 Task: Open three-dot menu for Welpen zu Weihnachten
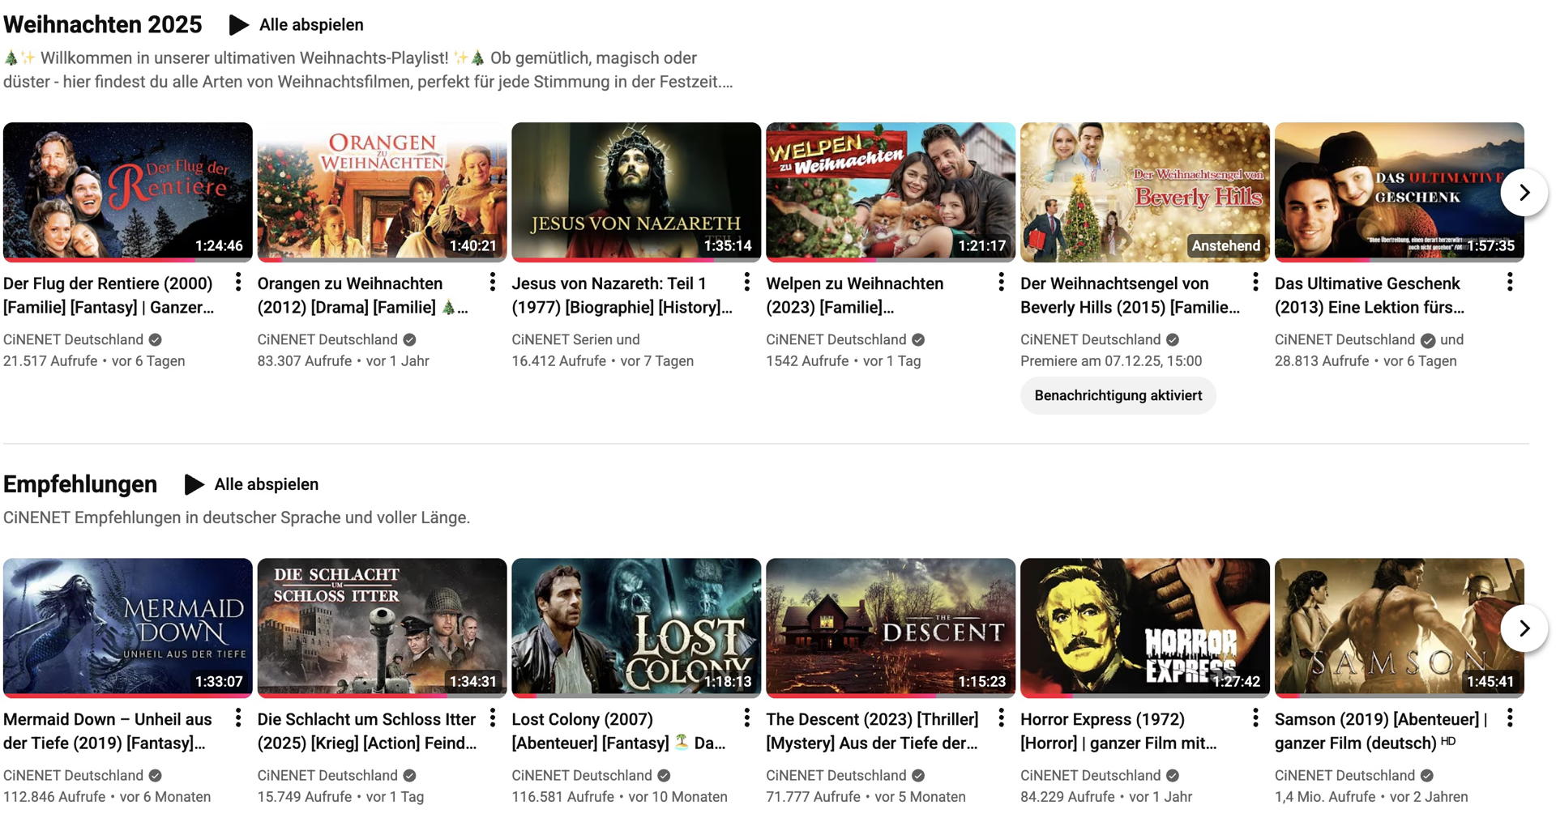click(x=1001, y=282)
